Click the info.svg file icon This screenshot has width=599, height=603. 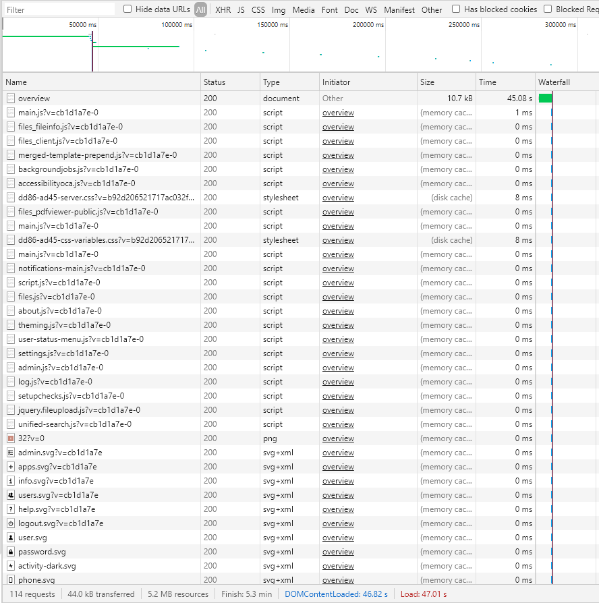point(11,481)
